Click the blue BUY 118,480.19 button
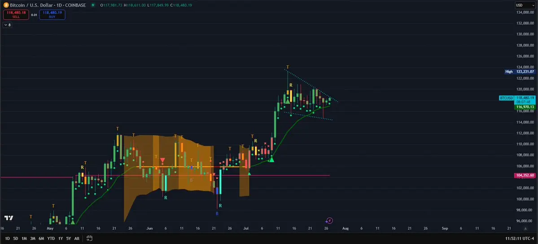 52,14
